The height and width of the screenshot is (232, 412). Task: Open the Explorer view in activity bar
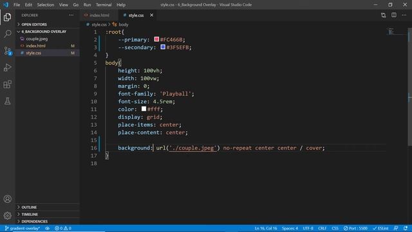7,17
